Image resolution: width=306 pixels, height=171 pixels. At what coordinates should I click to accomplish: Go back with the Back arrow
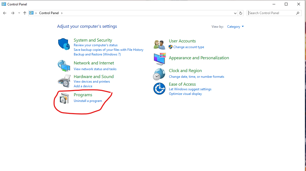[5, 13]
